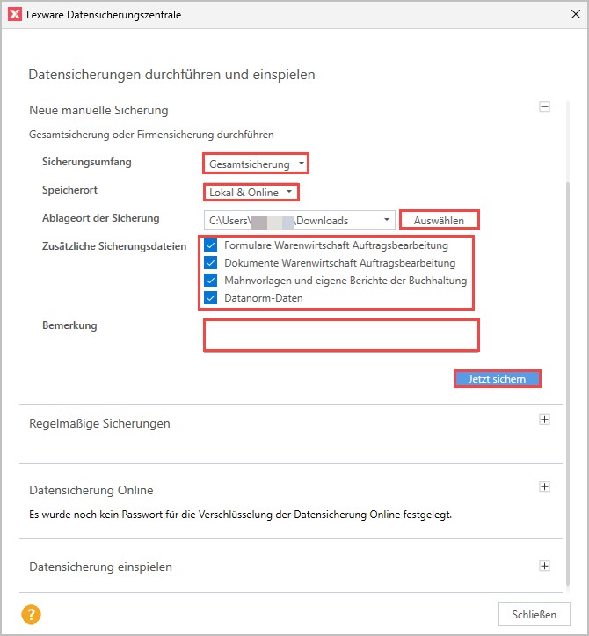Click the Schließen button
This screenshot has height=636, width=589.
click(534, 613)
